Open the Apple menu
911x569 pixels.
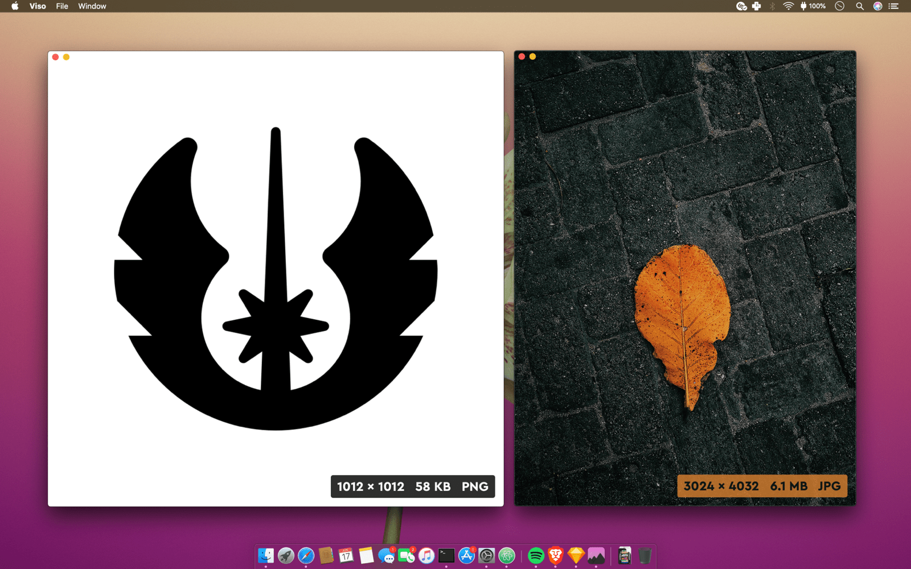click(x=15, y=6)
